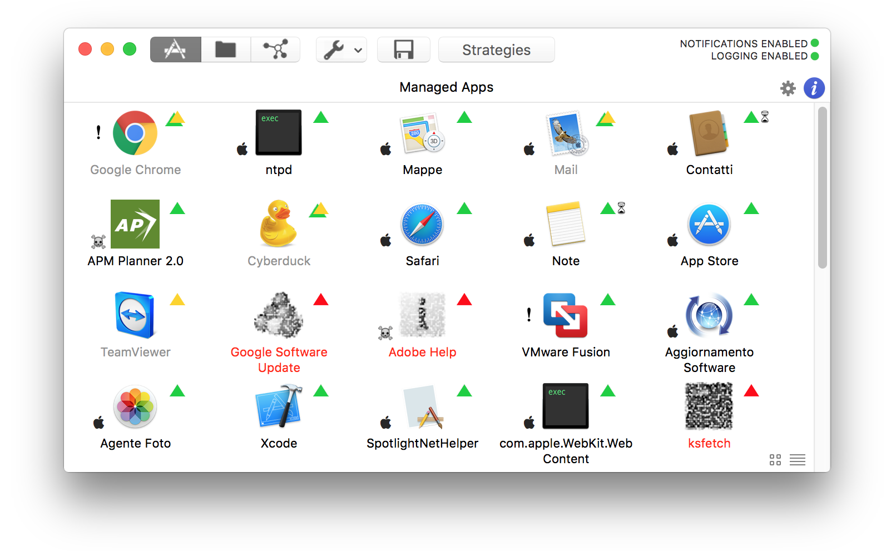Open the wrench tools dropdown
Image resolution: width=896 pixels, height=551 pixels.
coord(341,49)
